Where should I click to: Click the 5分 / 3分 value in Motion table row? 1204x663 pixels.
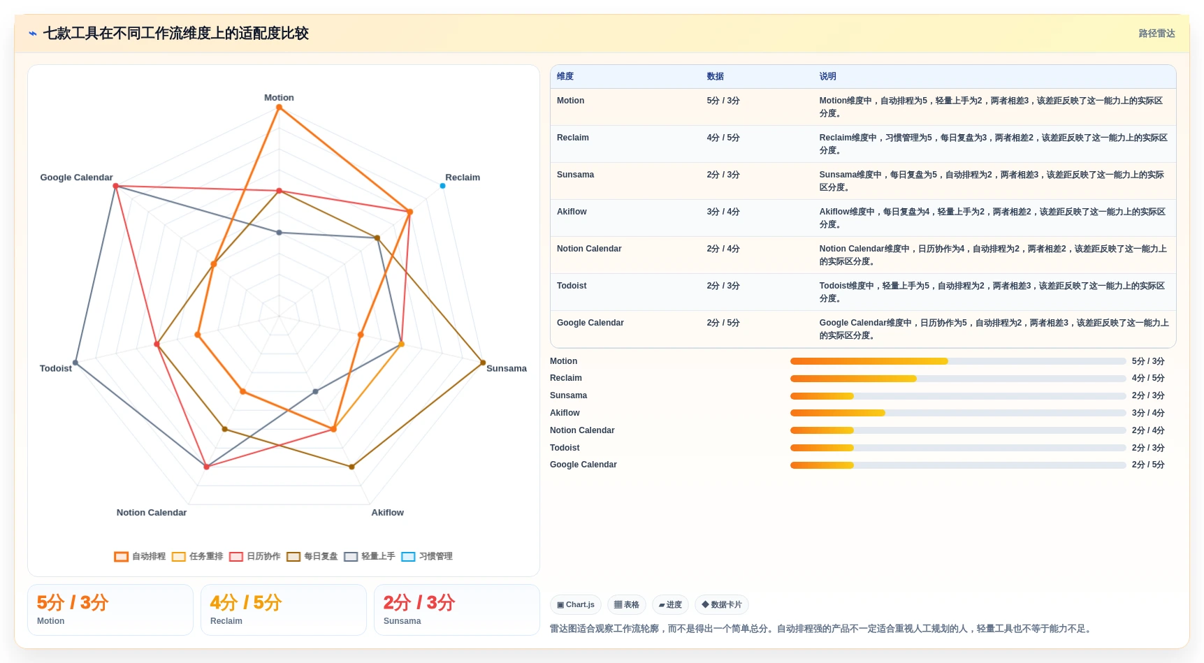pyautogui.click(x=723, y=101)
